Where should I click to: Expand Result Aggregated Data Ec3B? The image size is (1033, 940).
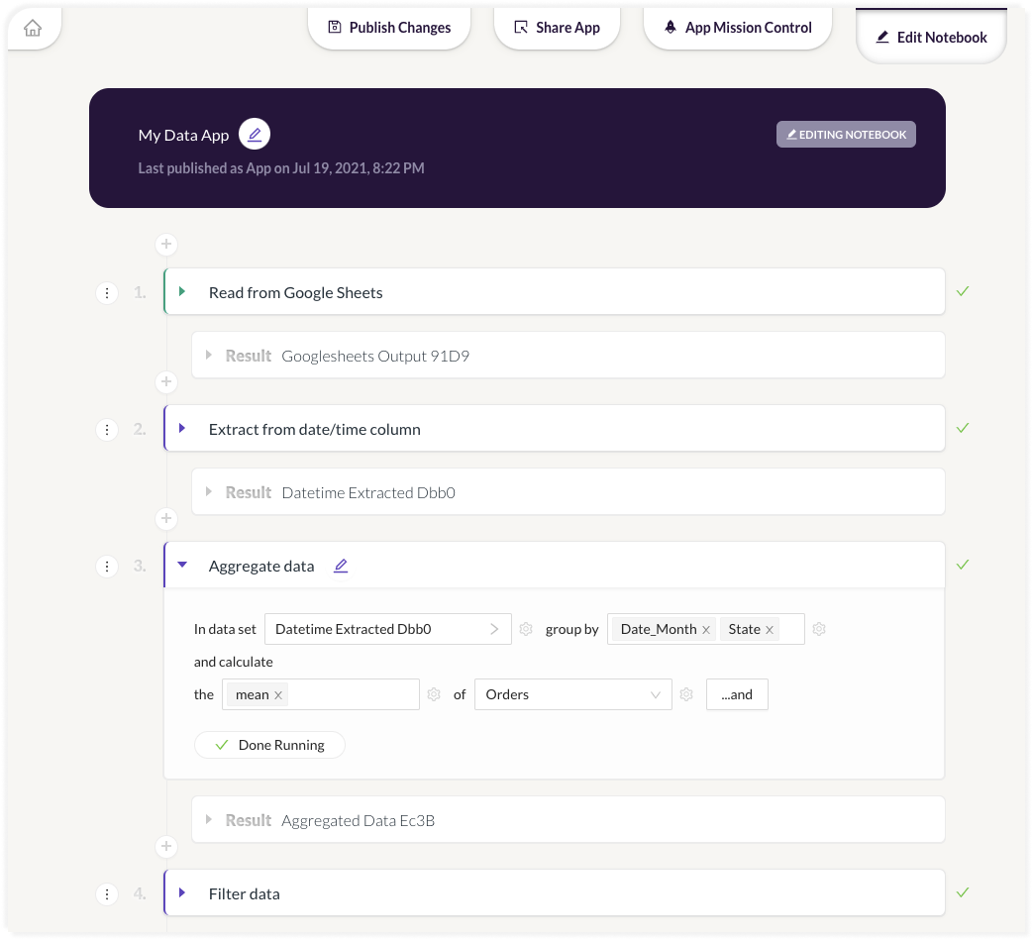coord(209,819)
